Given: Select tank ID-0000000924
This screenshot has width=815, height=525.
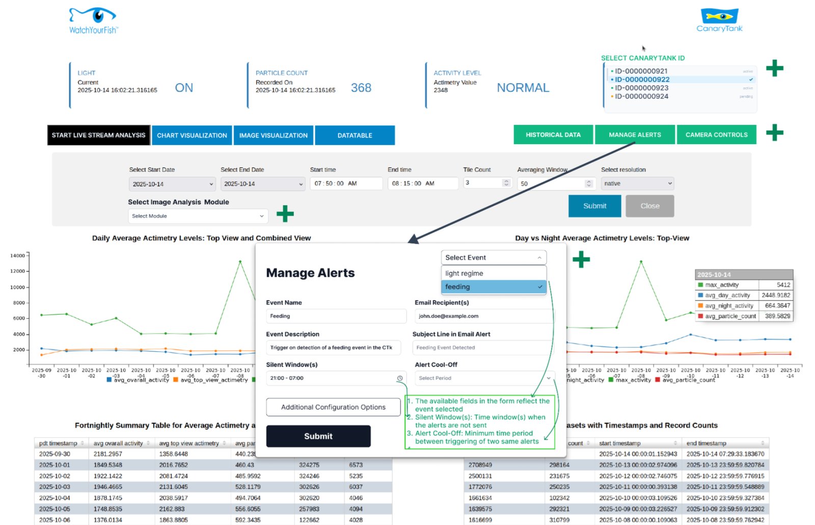Looking at the screenshot, I should pos(682,96).
